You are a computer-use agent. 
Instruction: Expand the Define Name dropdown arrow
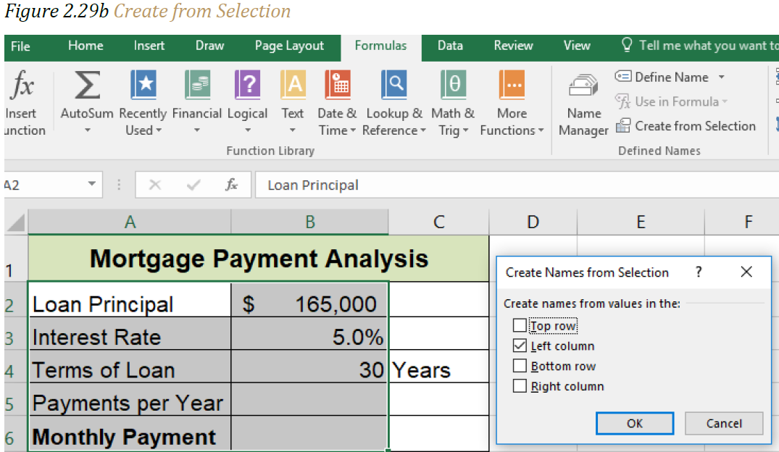coord(721,77)
